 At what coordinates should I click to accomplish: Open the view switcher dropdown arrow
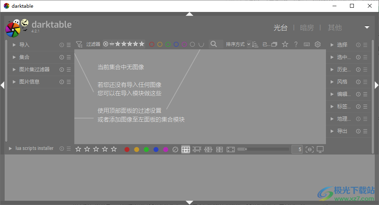click(367, 27)
